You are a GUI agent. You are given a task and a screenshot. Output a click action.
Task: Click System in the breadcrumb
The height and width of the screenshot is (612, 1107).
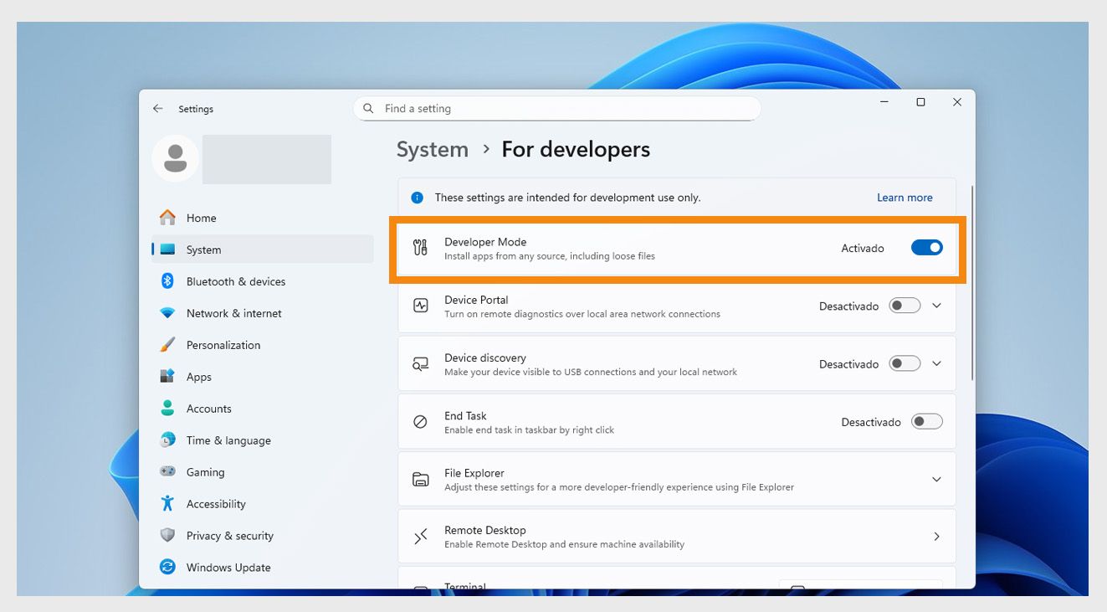(432, 150)
